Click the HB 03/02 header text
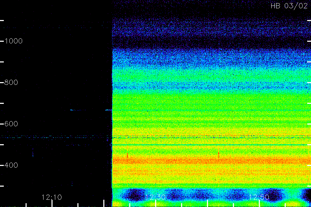The width and height of the screenshot is (311, 207). point(289,6)
